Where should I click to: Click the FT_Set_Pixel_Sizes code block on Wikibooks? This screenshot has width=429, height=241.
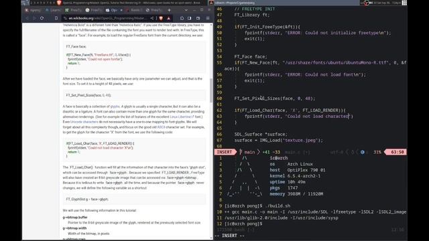tap(134, 95)
